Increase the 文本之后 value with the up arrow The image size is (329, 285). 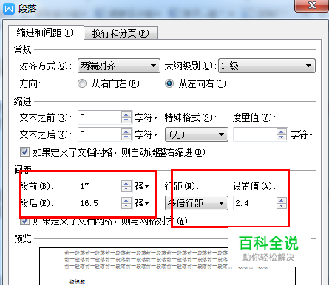click(x=126, y=131)
